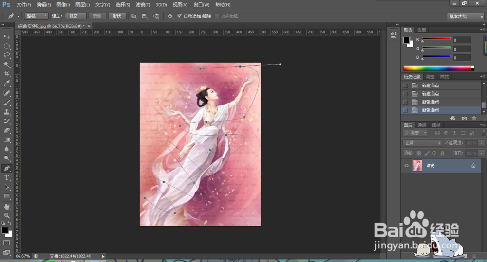Toggle lock position icon

[x=434, y=153]
